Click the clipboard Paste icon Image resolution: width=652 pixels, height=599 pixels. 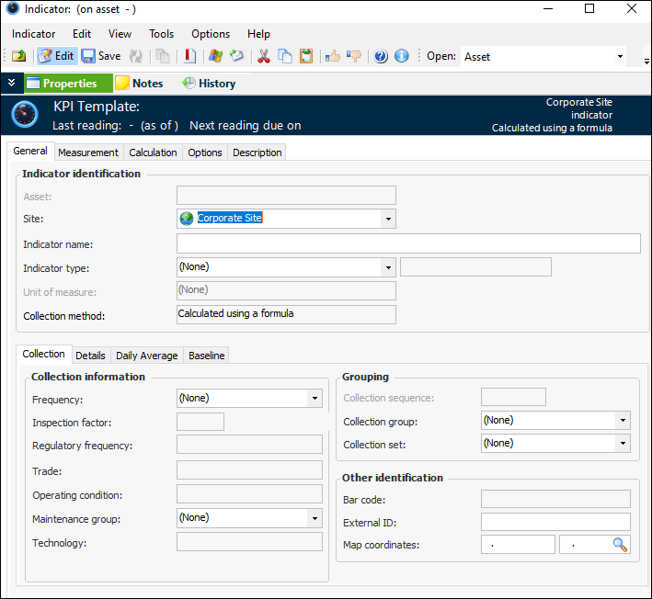306,56
